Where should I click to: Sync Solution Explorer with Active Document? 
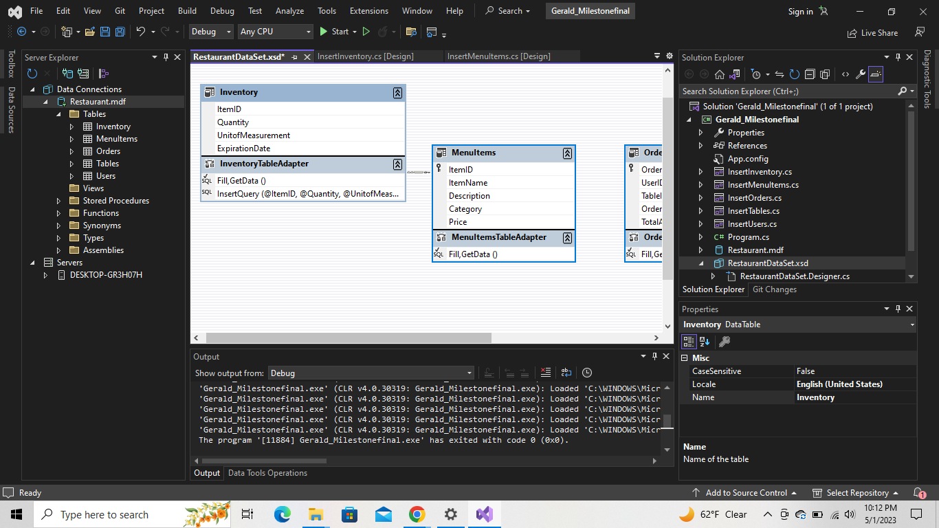point(780,74)
